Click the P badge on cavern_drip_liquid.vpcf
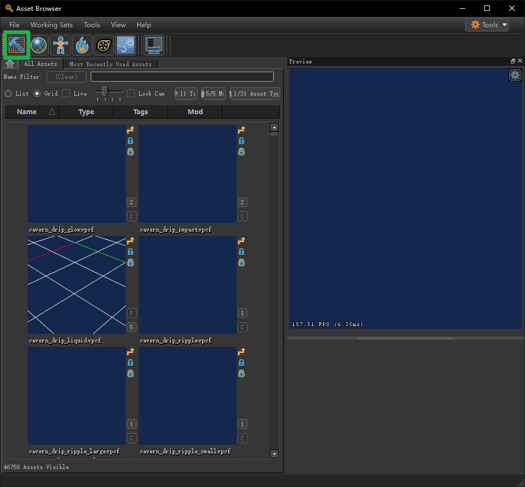The image size is (525, 487). (x=131, y=313)
